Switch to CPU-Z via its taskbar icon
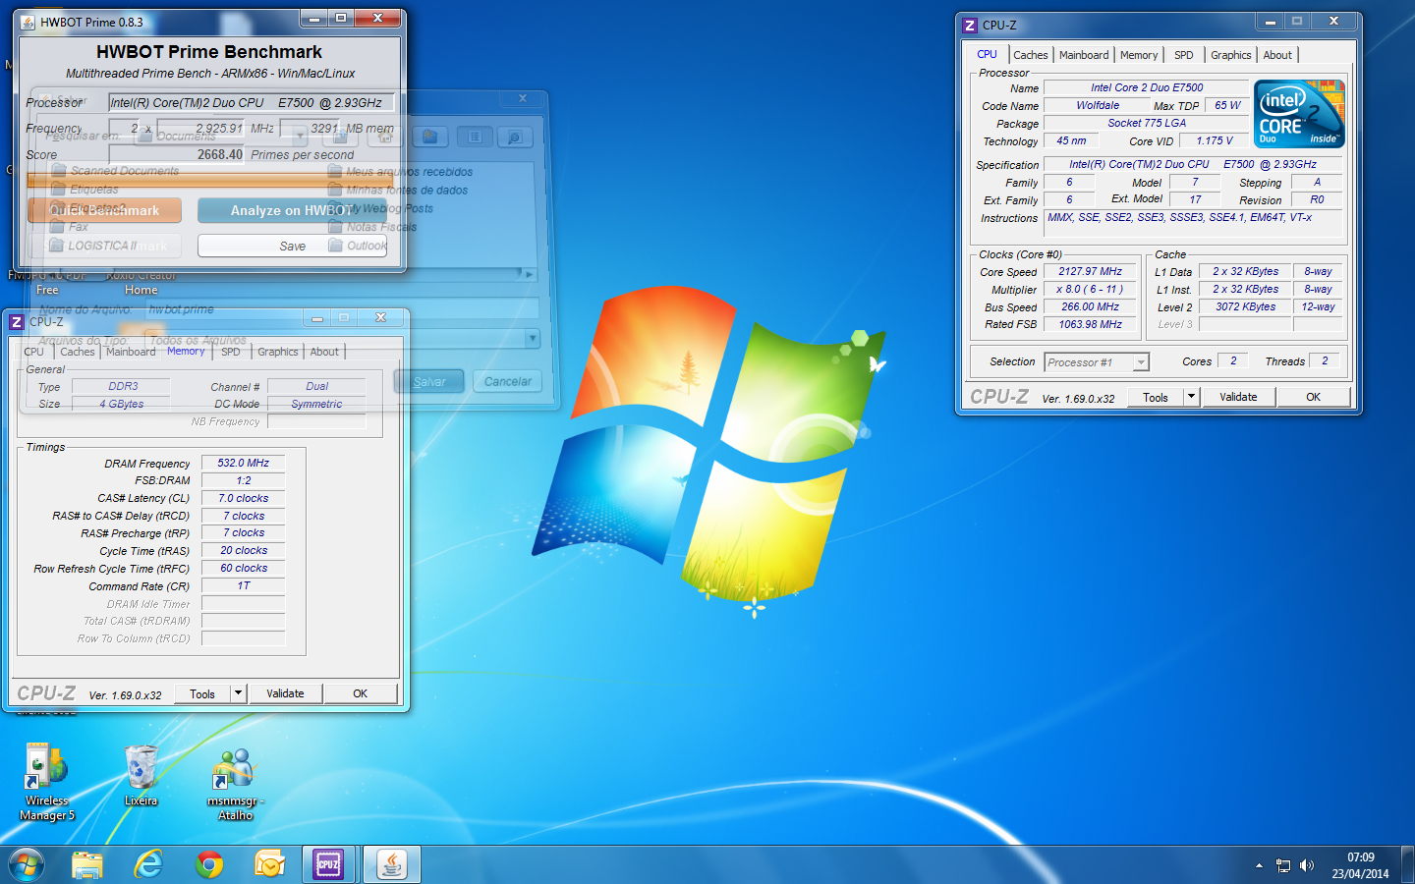 point(328,864)
